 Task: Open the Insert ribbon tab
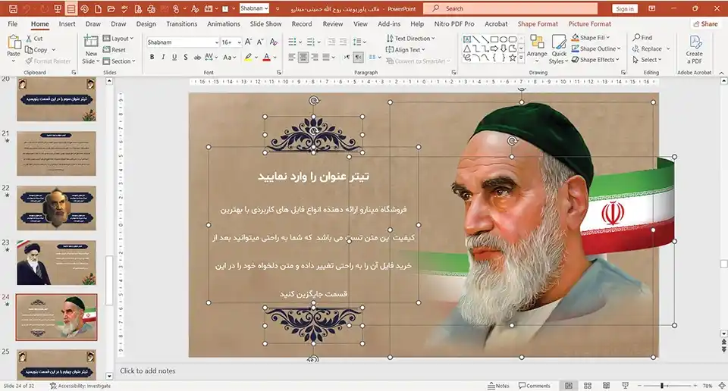click(x=67, y=23)
